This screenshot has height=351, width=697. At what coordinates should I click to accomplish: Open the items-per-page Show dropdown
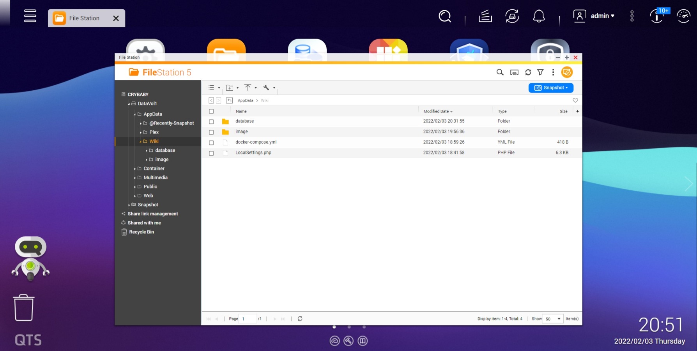pos(553,319)
